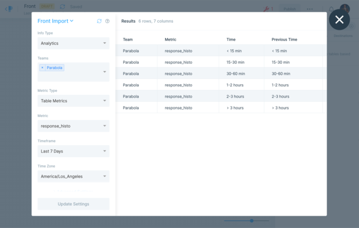The image size is (359, 228).
Task: Open the Timeframe Last 7 Days dropdown
Action: [x=73, y=151]
